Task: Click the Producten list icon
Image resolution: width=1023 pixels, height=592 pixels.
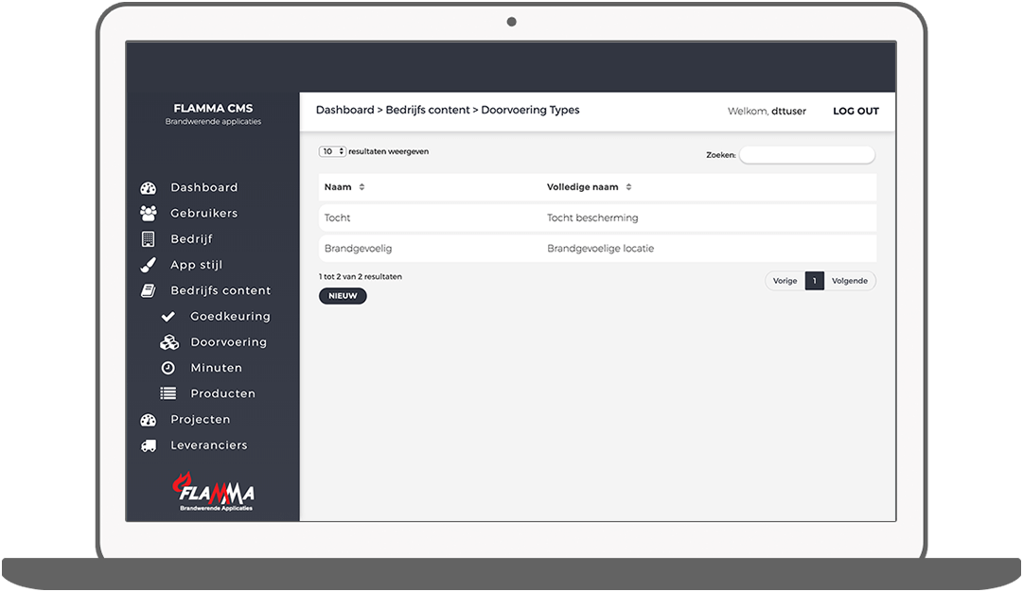Action: 168,393
